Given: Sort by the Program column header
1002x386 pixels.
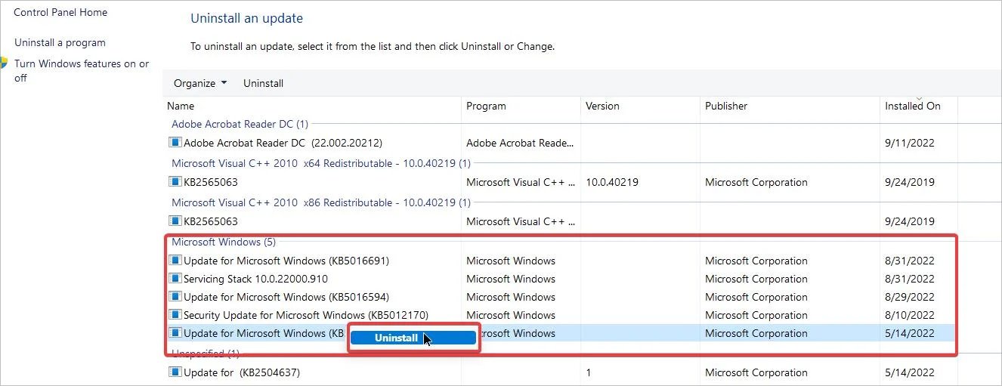Looking at the screenshot, I should tap(486, 106).
